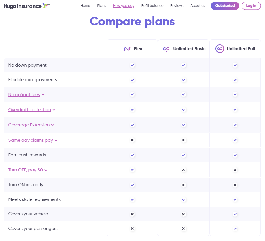The height and width of the screenshot is (241, 265).
Task: Expand the Overdraft protection row
Action: pyautogui.click(x=32, y=110)
